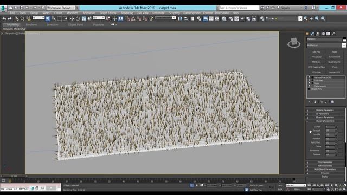Open the Graph Editors menu
The width and height of the screenshot is (347, 195).
point(108,13)
